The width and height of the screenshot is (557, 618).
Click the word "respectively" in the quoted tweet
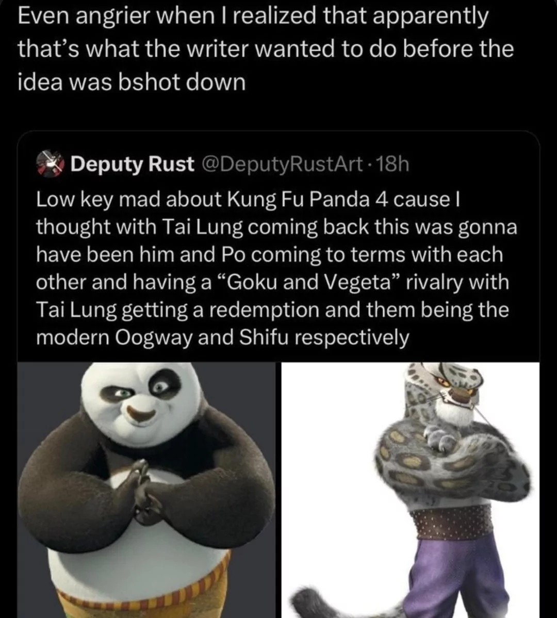(x=353, y=338)
